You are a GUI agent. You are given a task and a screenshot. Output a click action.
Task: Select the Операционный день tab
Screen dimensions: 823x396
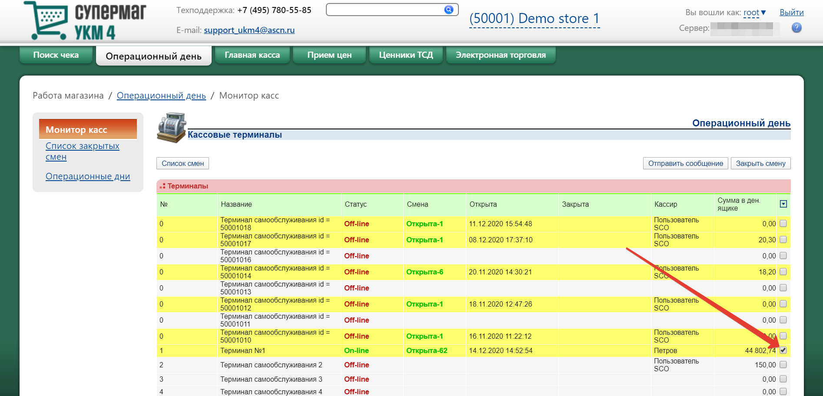tap(154, 56)
